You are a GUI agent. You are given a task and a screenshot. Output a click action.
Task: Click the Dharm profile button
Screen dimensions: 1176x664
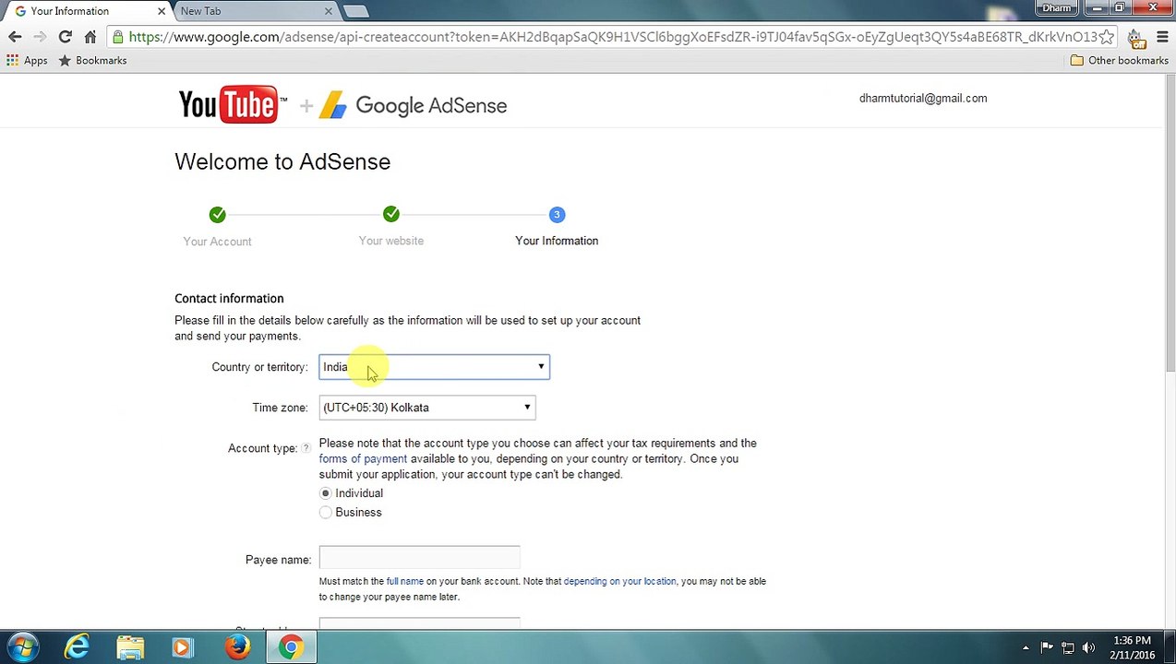click(1056, 8)
